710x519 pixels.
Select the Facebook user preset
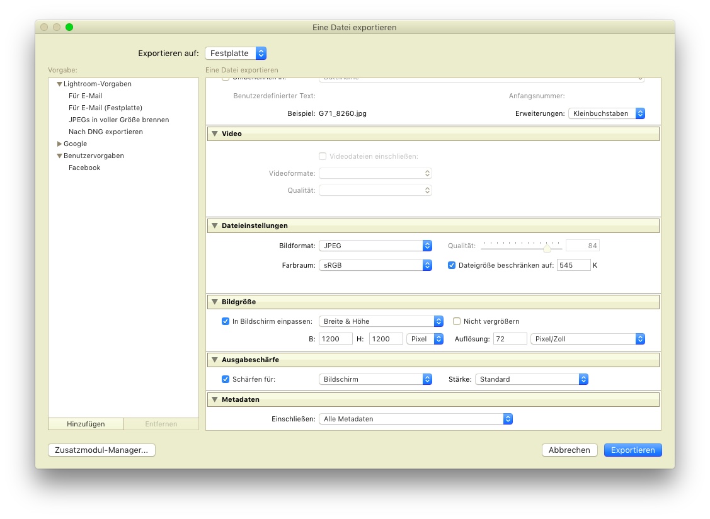tap(84, 168)
